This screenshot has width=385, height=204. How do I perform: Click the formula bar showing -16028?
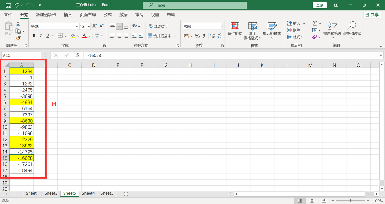233,55
